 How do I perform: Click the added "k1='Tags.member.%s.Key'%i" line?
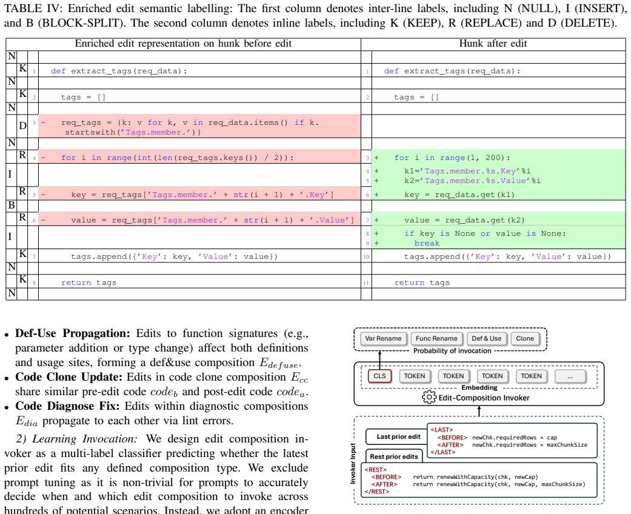467,171
